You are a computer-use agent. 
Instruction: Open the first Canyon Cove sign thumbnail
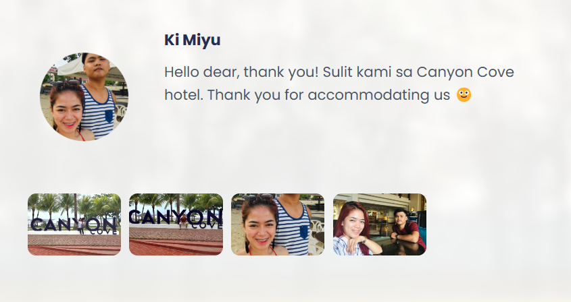click(x=74, y=224)
